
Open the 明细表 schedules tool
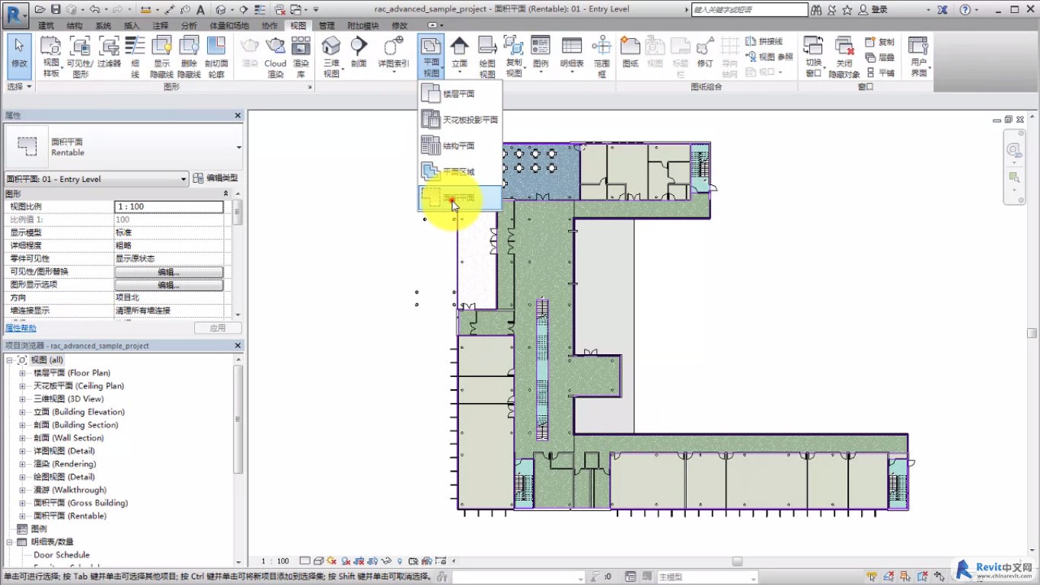click(x=572, y=56)
